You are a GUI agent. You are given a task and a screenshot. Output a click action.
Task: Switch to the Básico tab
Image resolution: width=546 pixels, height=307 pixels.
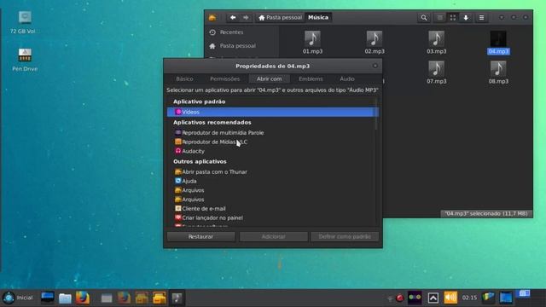(184, 79)
